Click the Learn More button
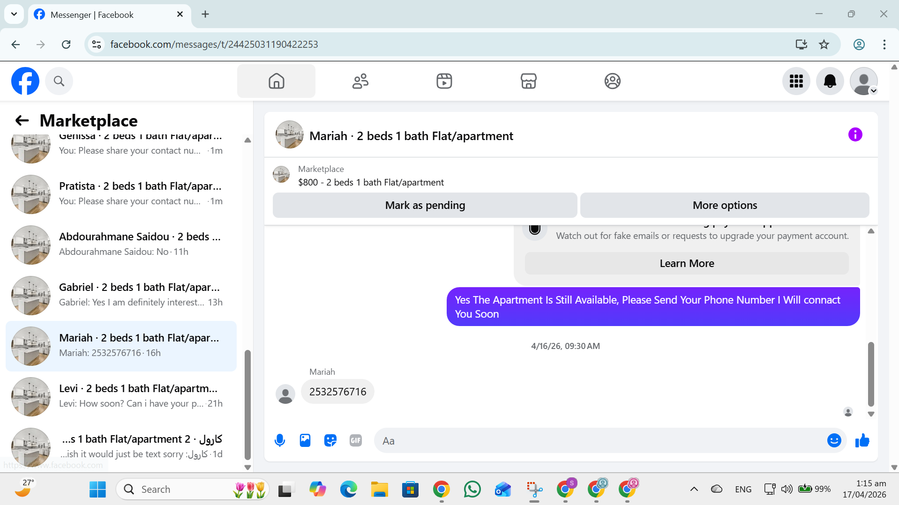Screen dimensions: 899x505 click(687, 263)
